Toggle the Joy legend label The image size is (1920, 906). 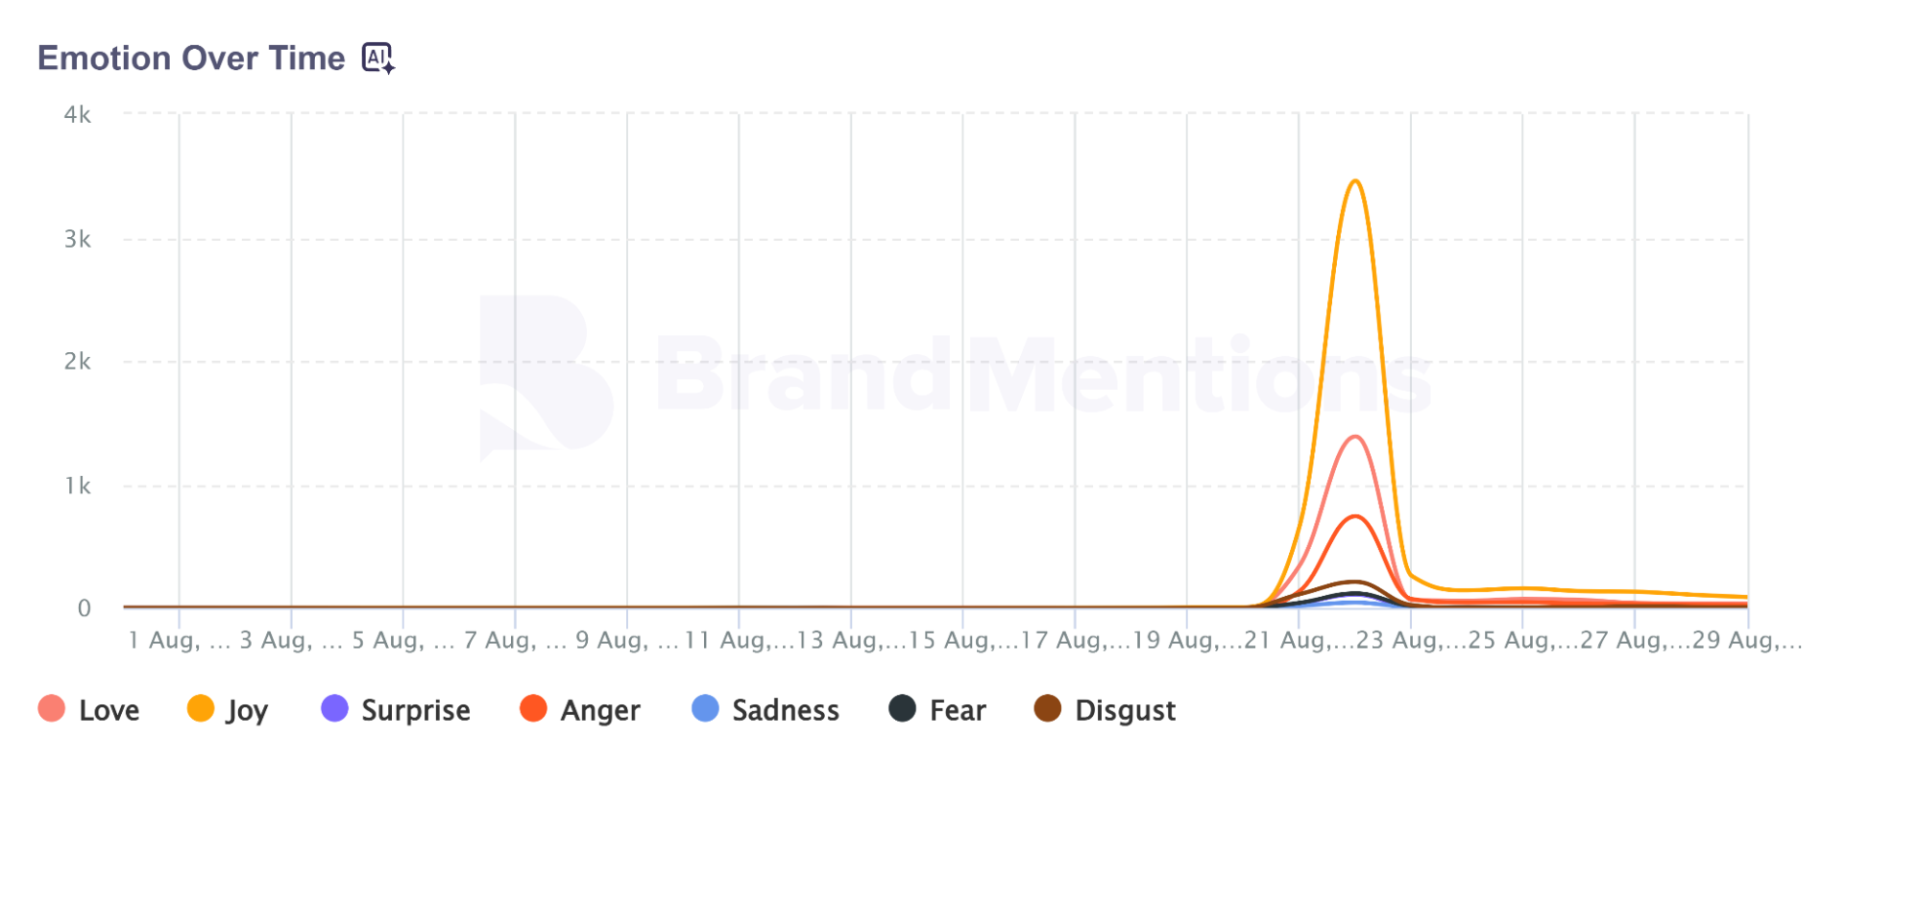pos(228,710)
